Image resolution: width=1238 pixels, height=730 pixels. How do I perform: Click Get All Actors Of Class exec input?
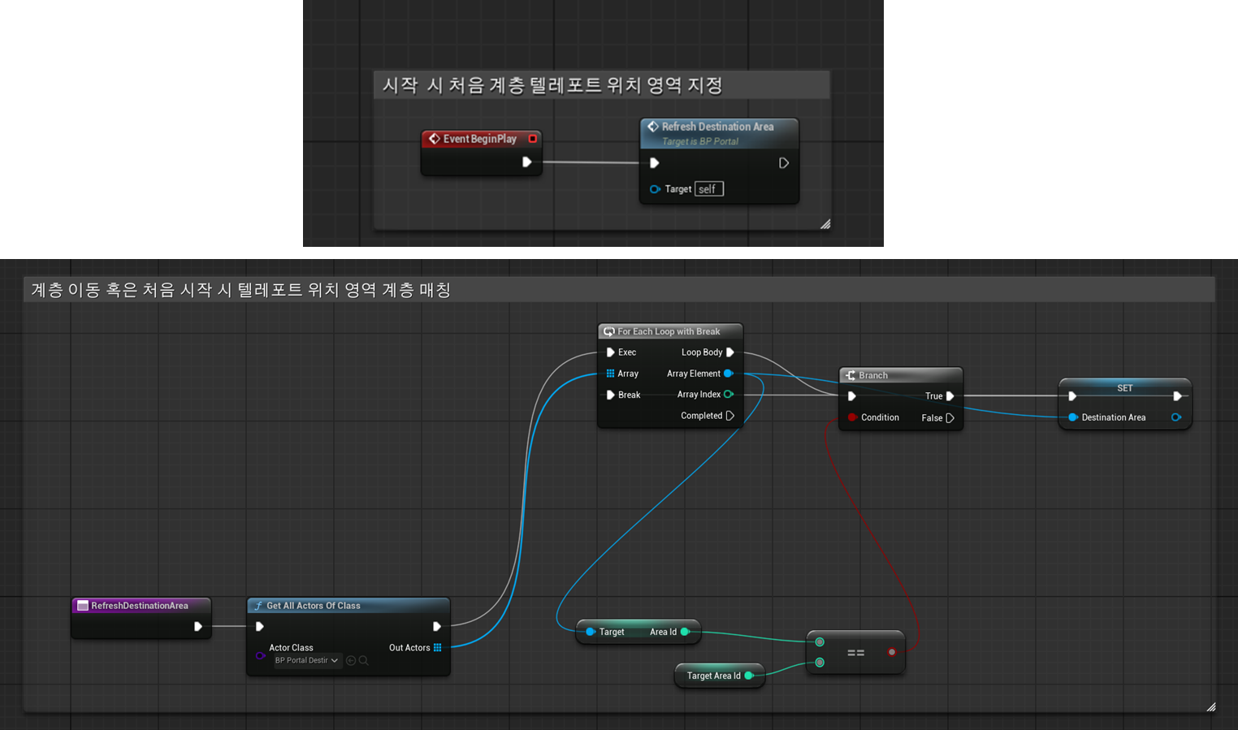pyautogui.click(x=260, y=626)
